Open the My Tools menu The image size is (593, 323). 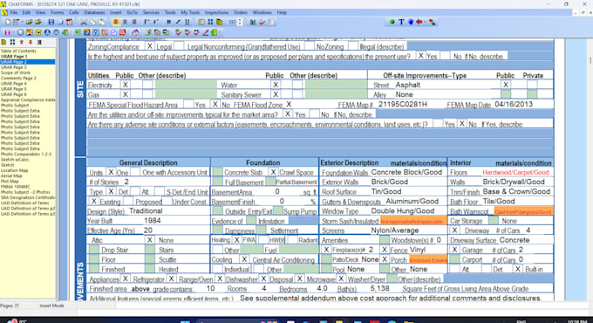[190, 12]
